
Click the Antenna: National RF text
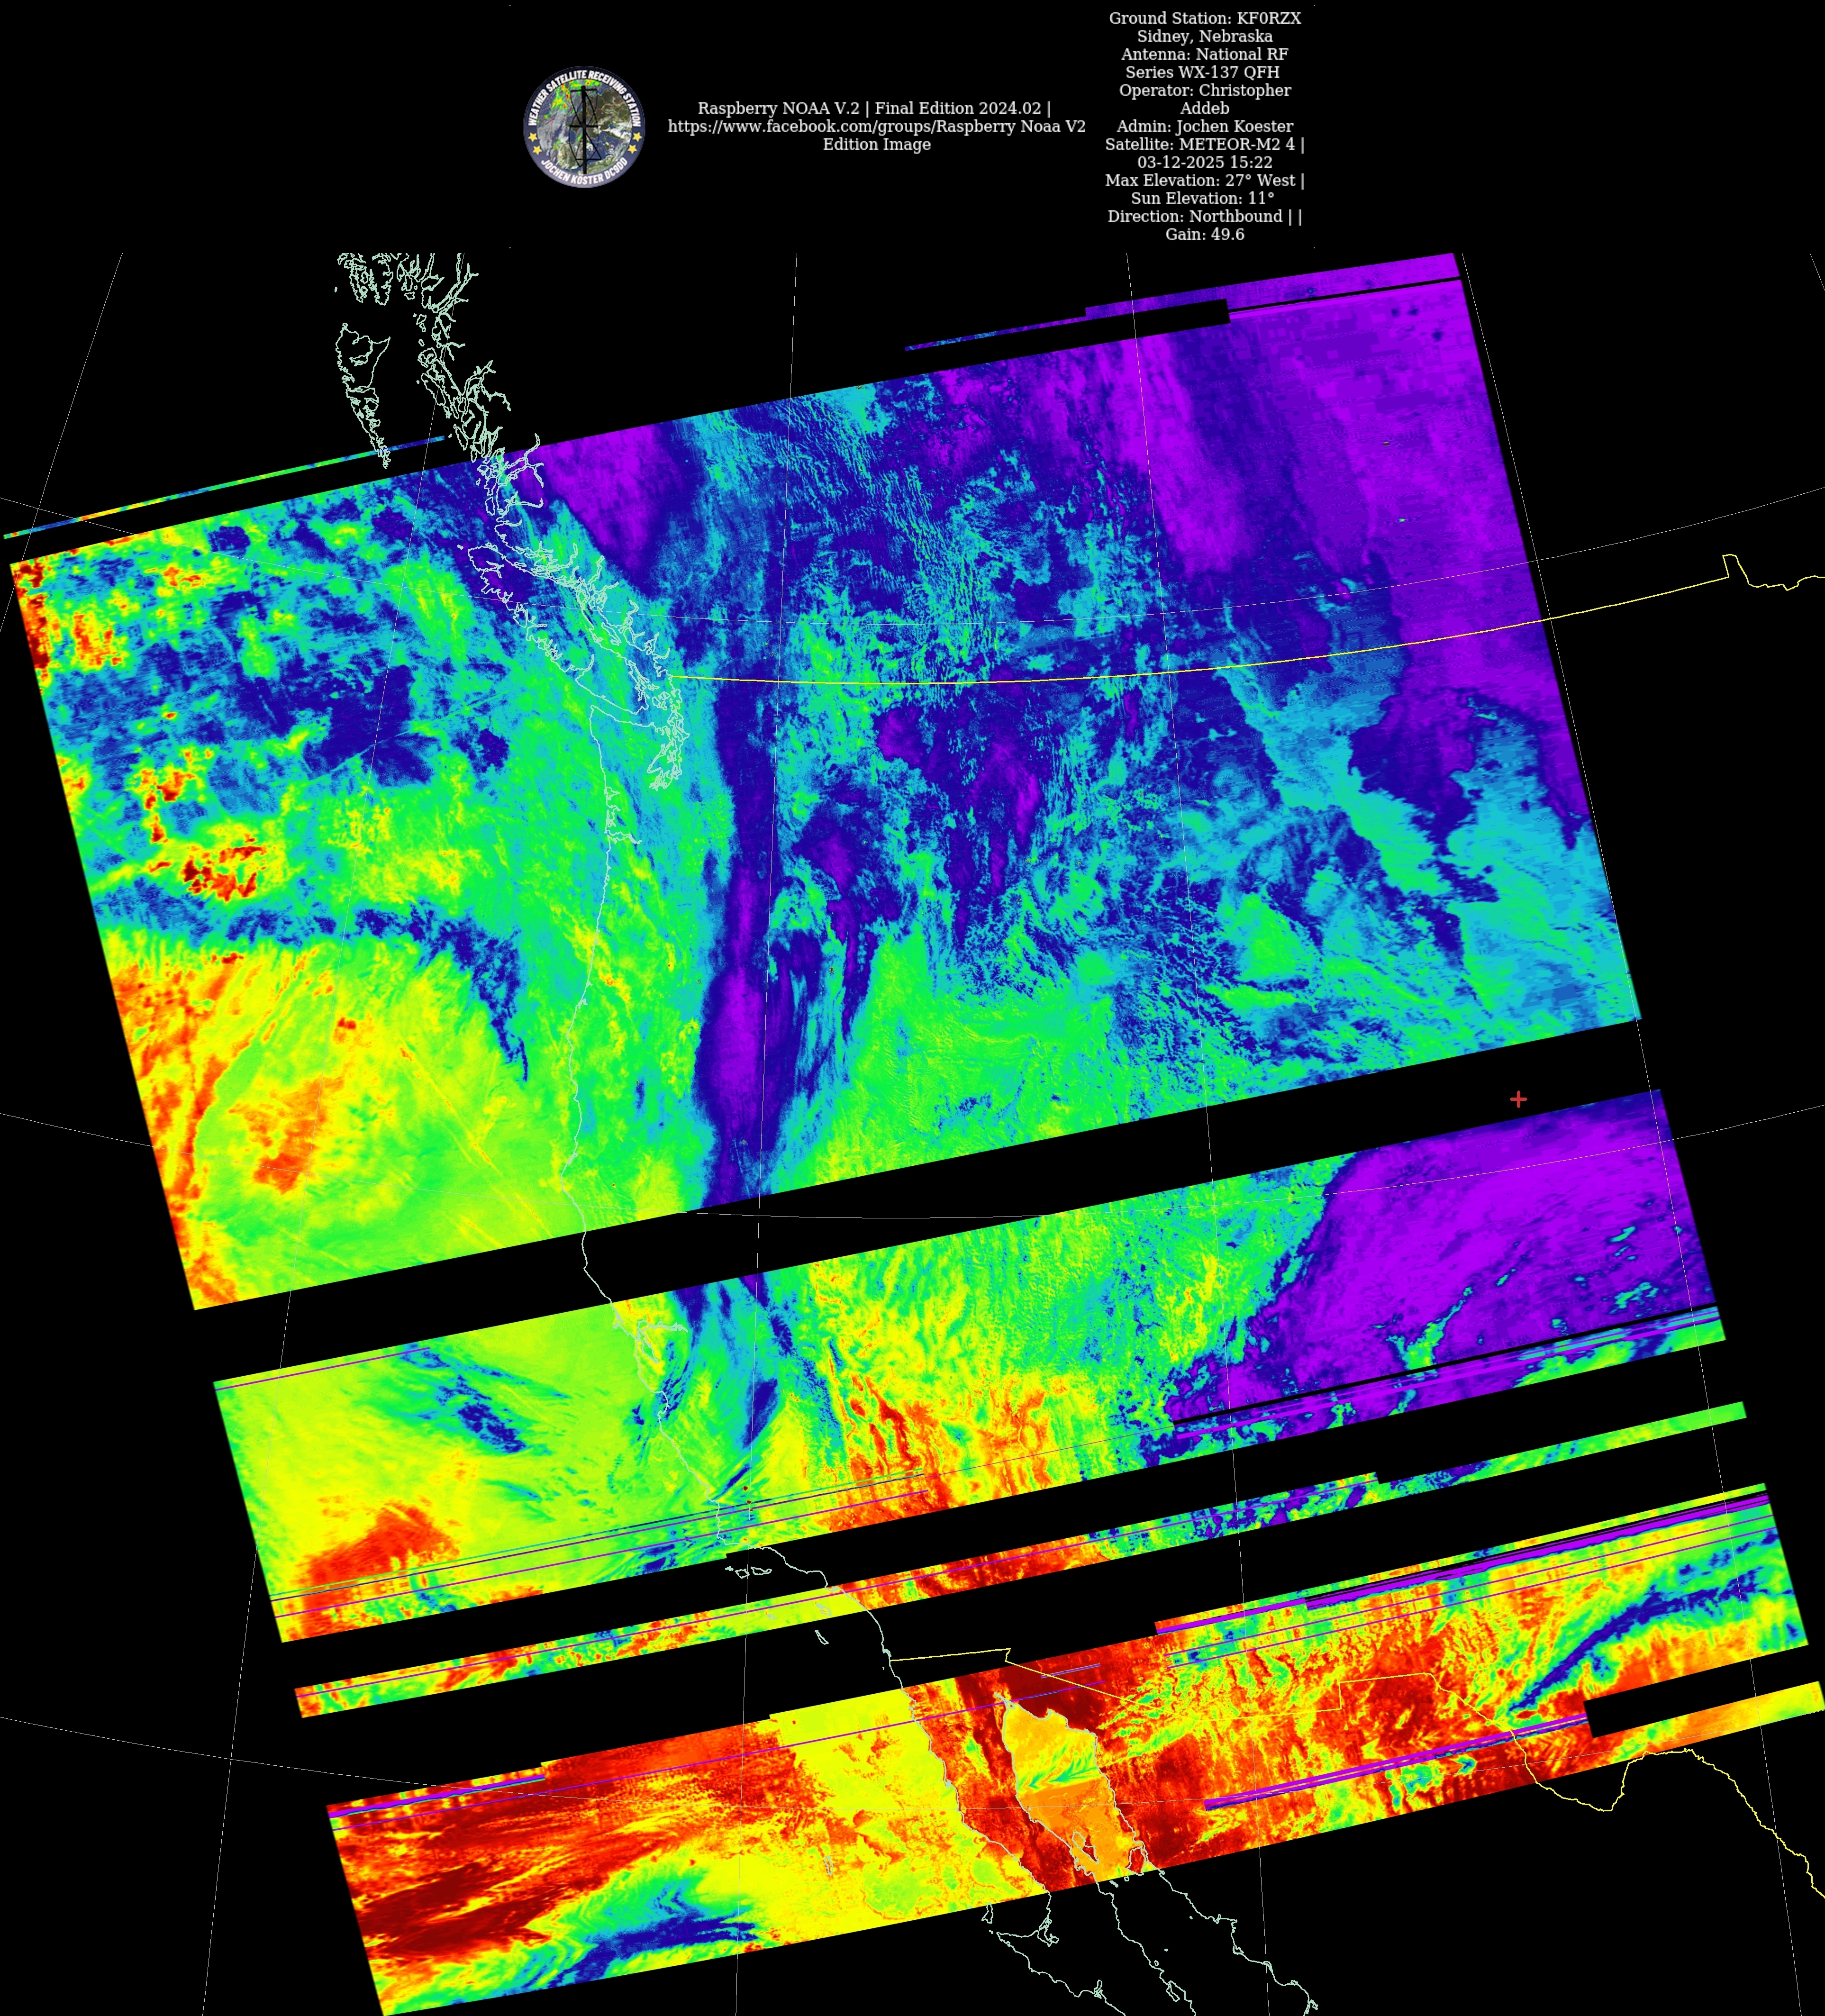click(1204, 54)
